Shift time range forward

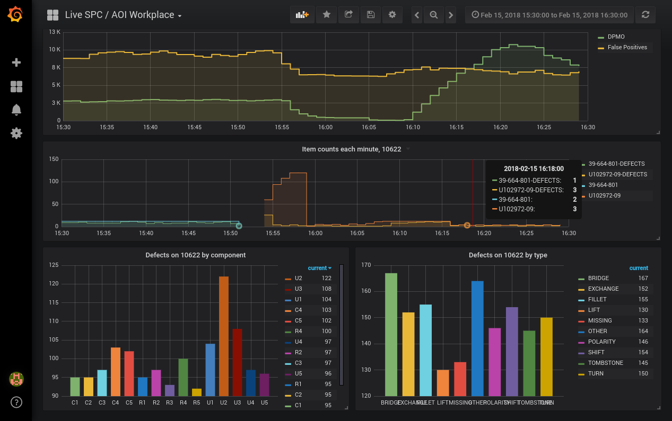(451, 15)
